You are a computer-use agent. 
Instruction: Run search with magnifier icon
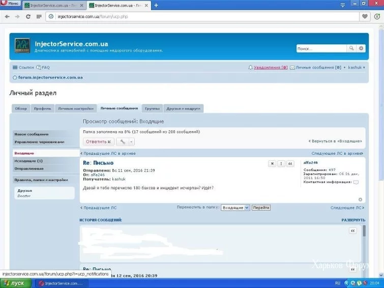[x=351, y=48]
